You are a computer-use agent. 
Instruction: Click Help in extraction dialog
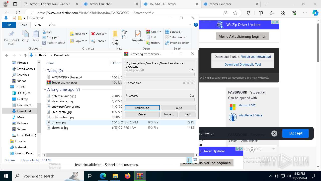(187, 114)
